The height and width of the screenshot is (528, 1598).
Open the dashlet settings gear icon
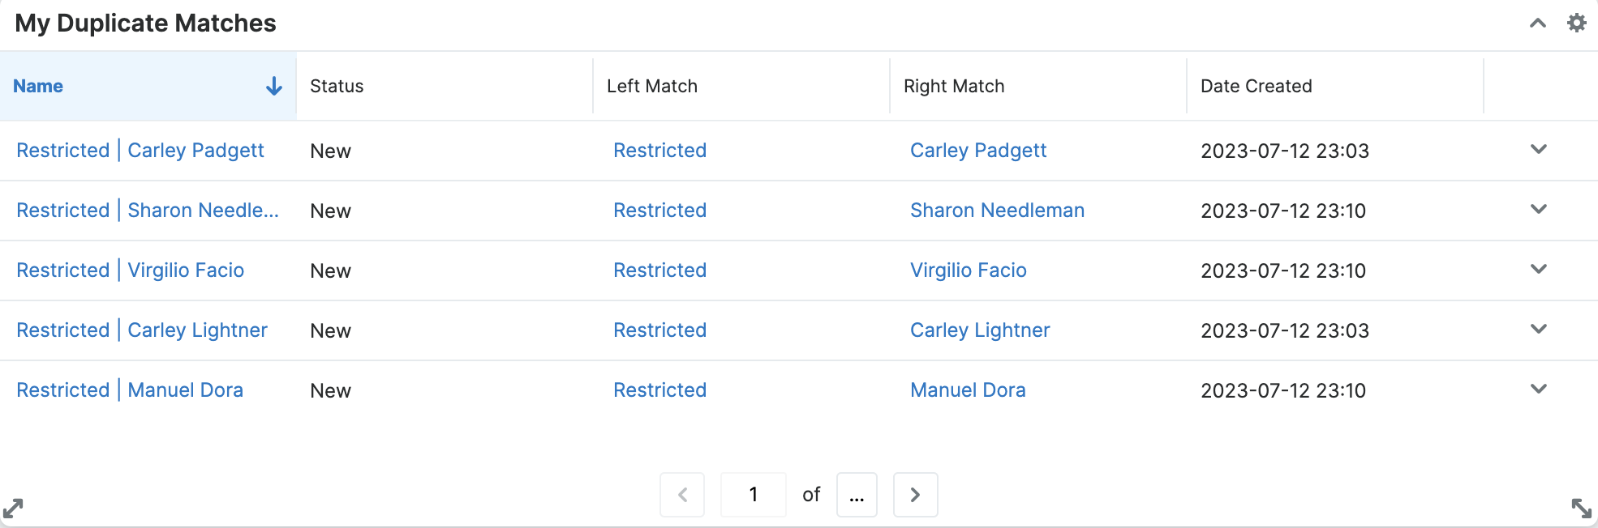click(x=1576, y=23)
